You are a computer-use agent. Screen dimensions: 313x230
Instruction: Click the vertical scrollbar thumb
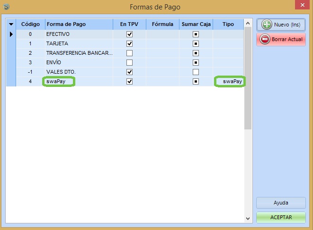(x=248, y=78)
